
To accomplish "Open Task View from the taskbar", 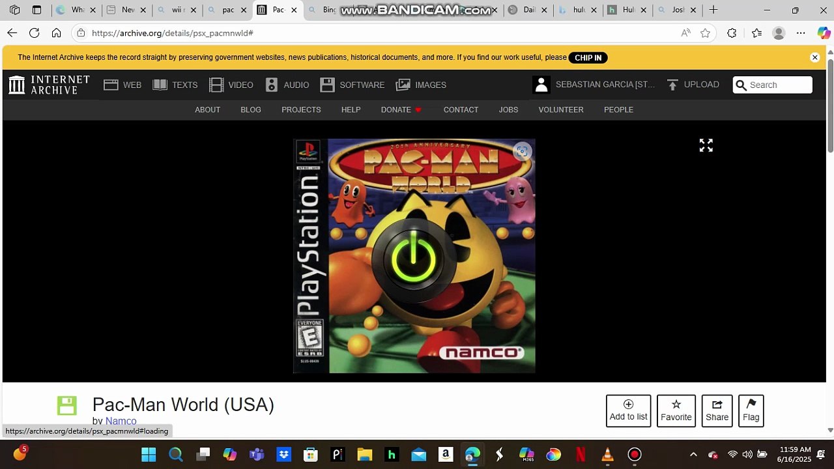I will coord(203,455).
